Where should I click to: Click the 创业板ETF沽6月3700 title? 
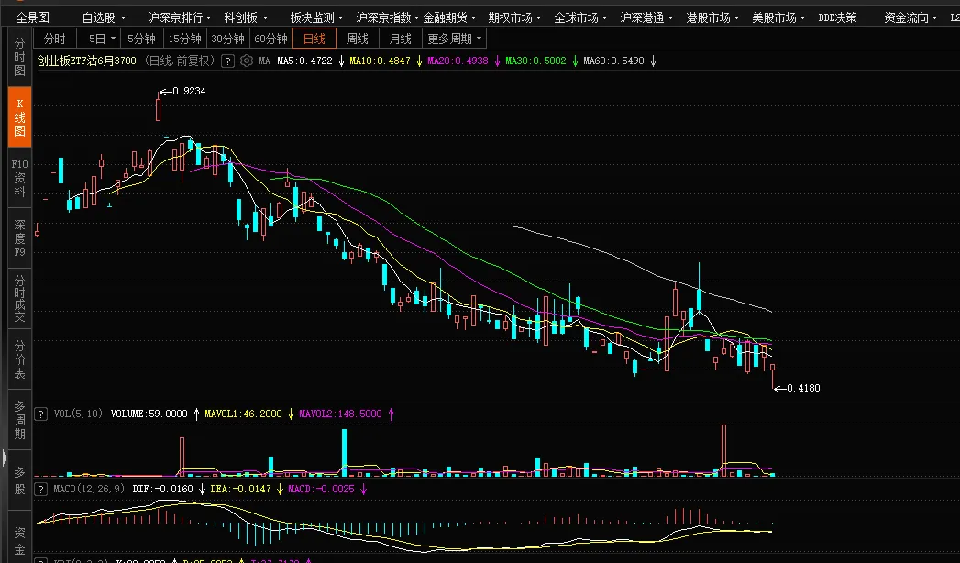pyautogui.click(x=87, y=61)
